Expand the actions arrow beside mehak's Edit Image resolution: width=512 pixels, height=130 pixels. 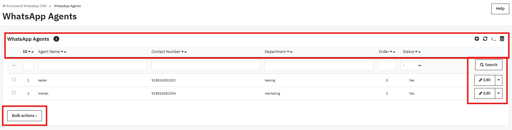coord(499,93)
